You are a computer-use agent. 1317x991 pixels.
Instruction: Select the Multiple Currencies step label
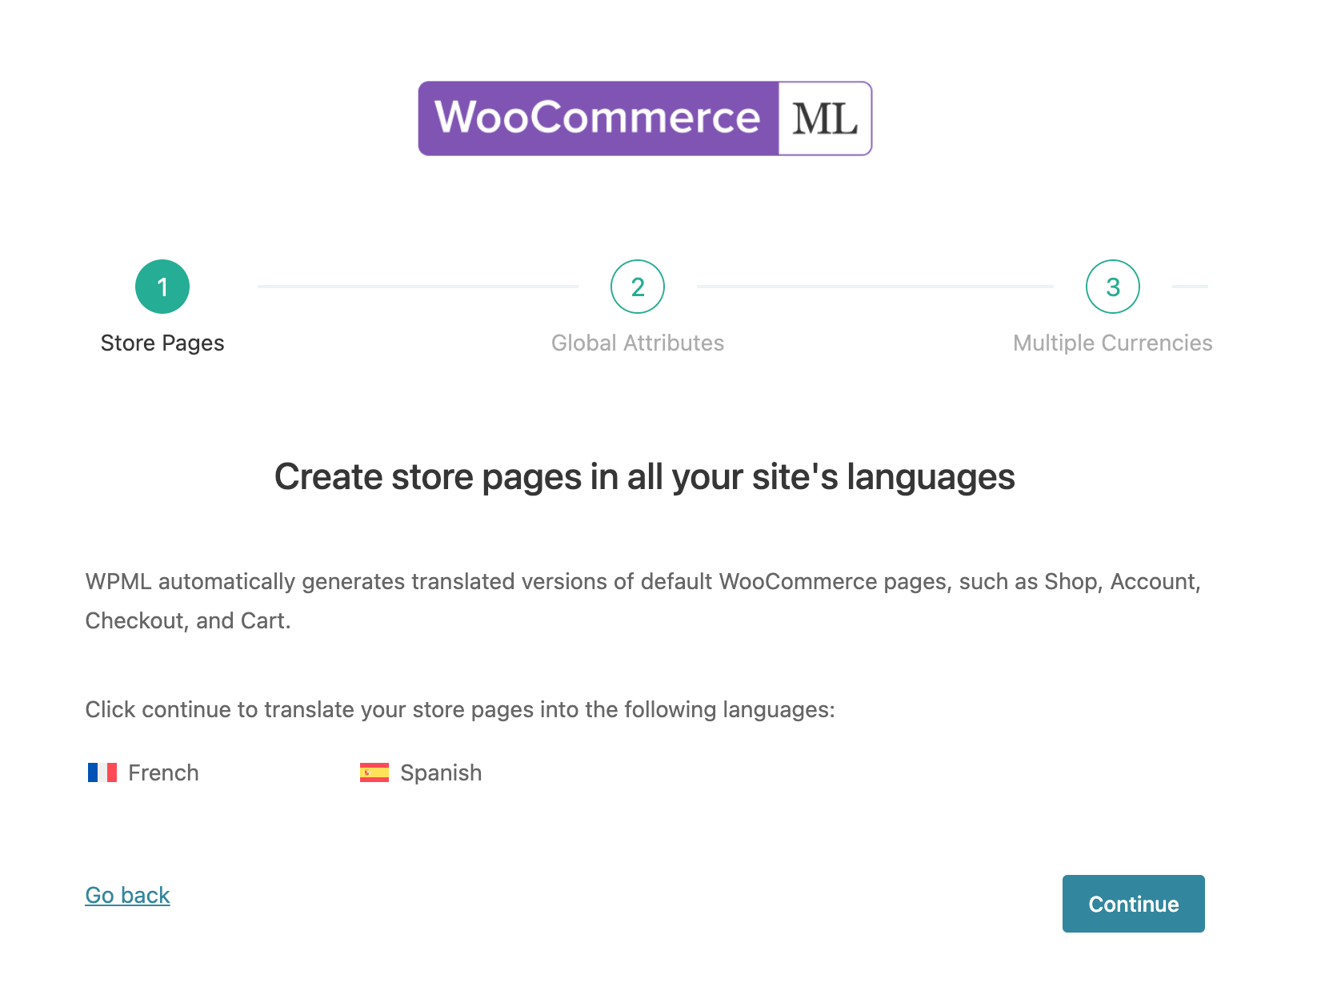point(1113,343)
